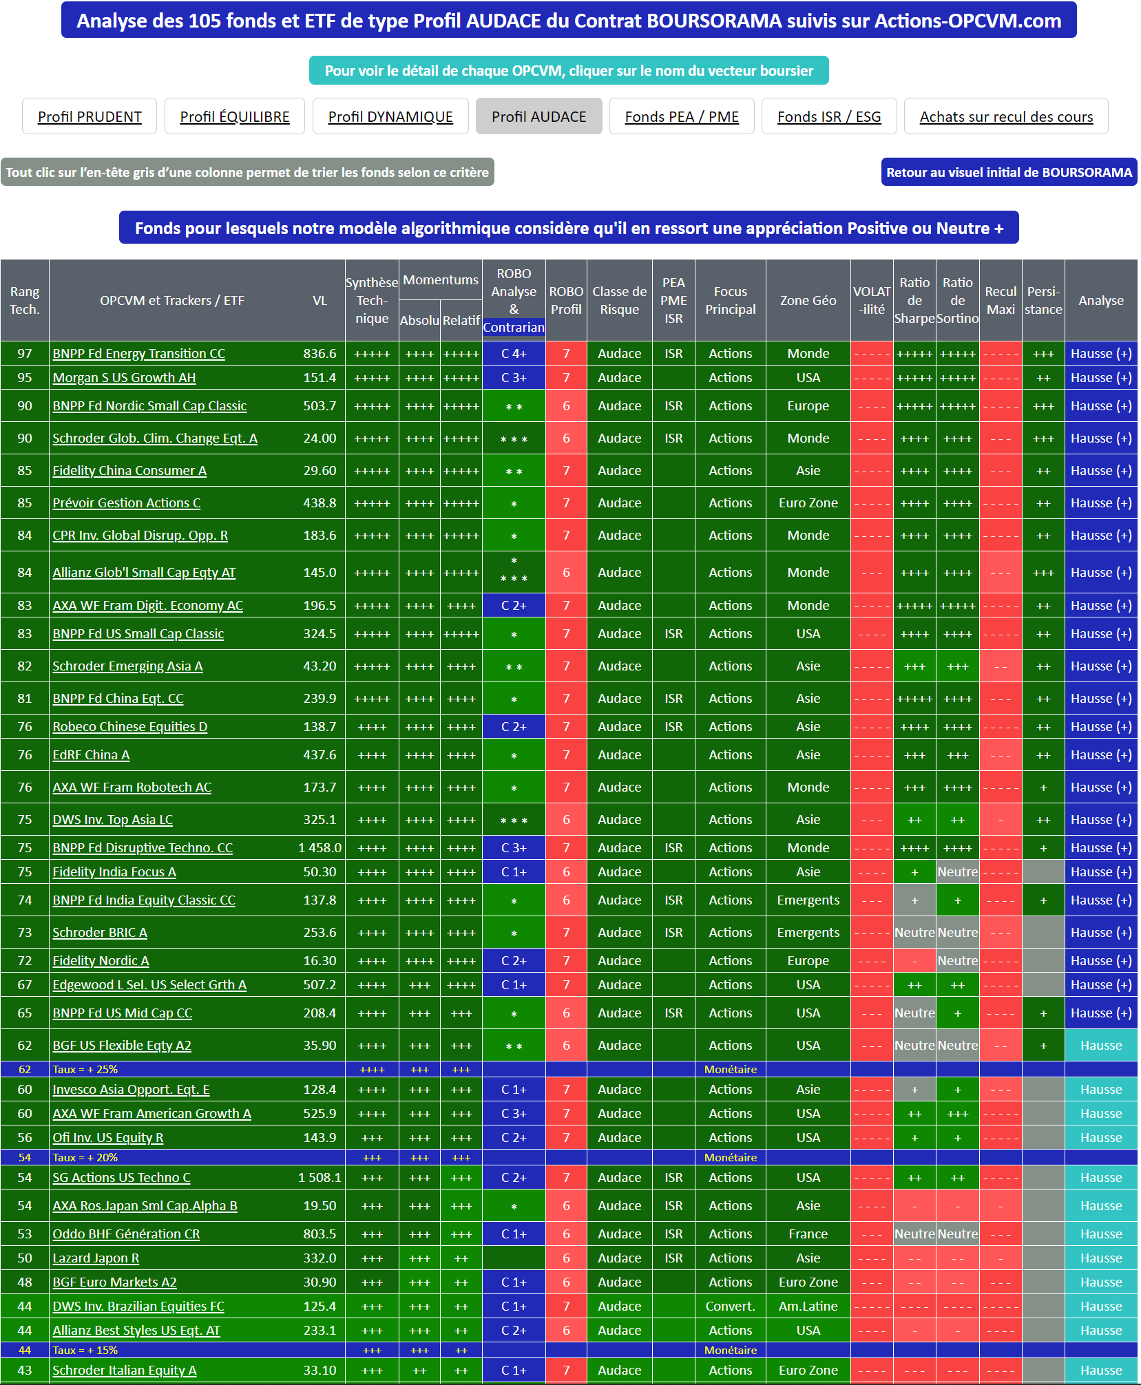
Task: Switch to Profil ÉQUILIBRE tab
Action: point(235,116)
